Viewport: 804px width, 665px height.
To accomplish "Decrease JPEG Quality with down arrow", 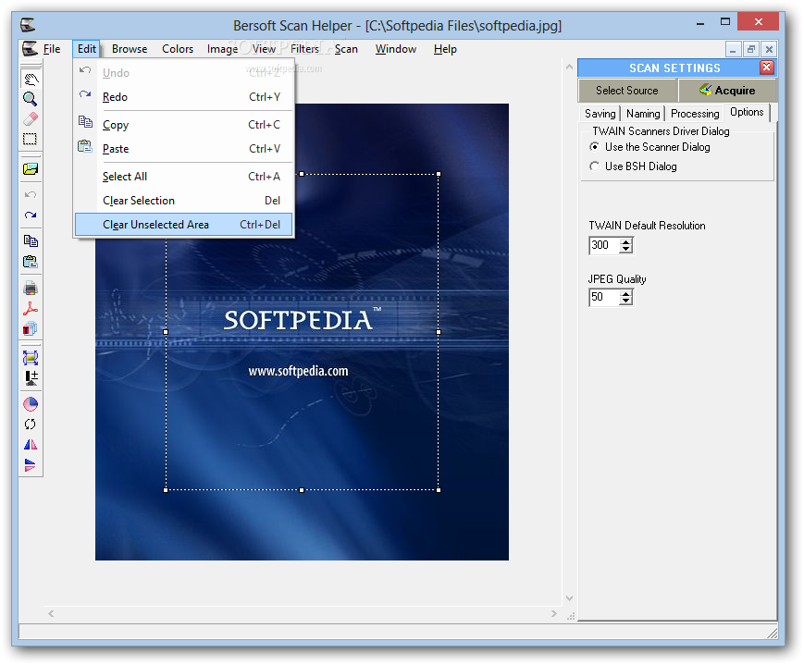I will click(x=625, y=301).
